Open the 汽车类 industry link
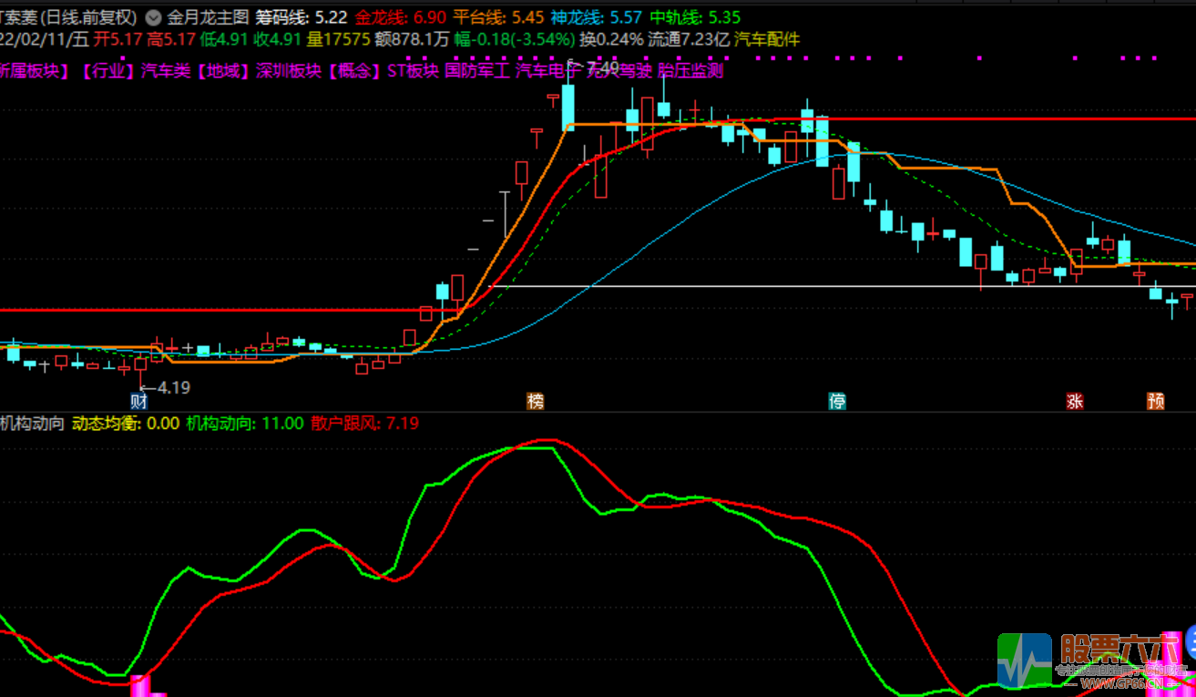Image resolution: width=1196 pixels, height=697 pixels. coord(166,70)
